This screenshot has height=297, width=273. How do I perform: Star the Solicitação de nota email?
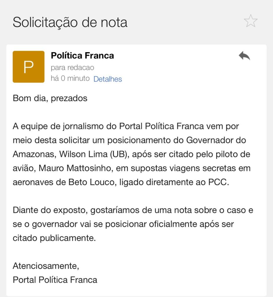[250, 21]
